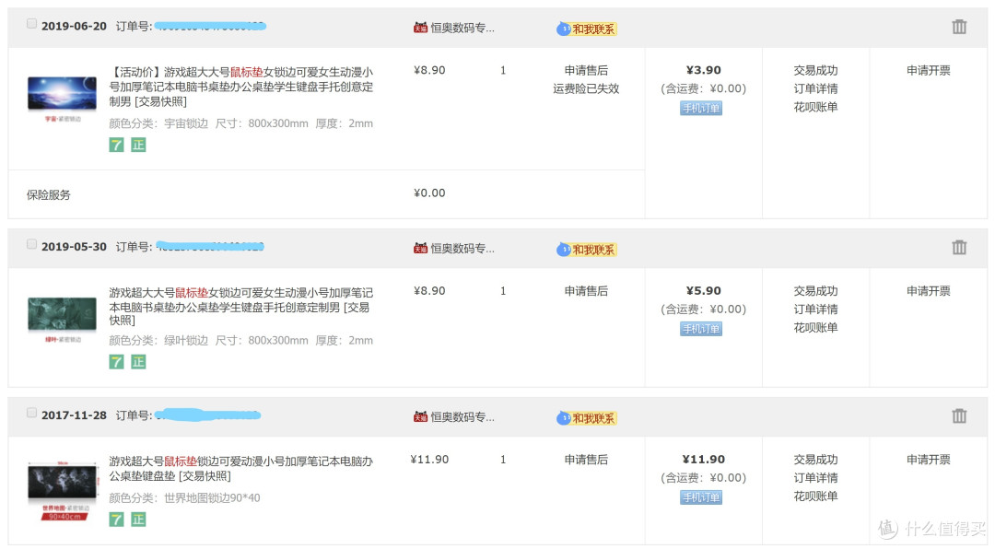Click the ¥0.00 insurance service price

(429, 193)
